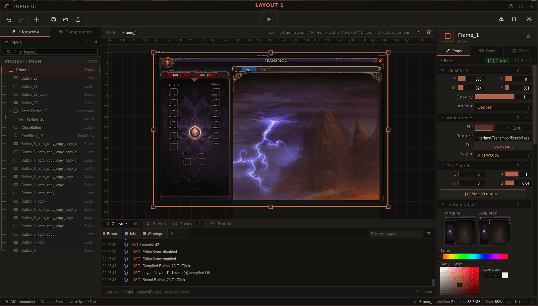
Task: Click the Tex Coords help question mark
Action: click(518, 166)
